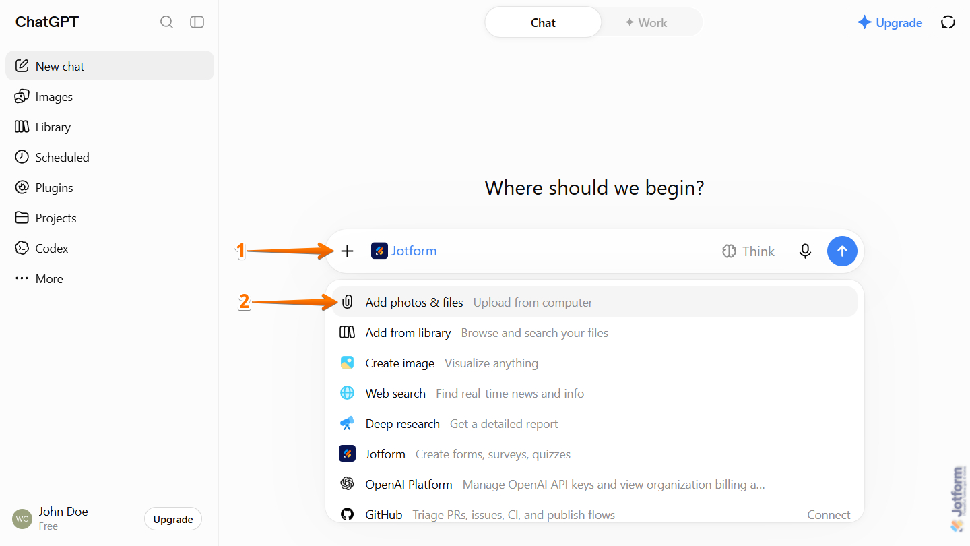The height and width of the screenshot is (546, 970).
Task: Toggle the Think mode label
Action: tap(758, 251)
